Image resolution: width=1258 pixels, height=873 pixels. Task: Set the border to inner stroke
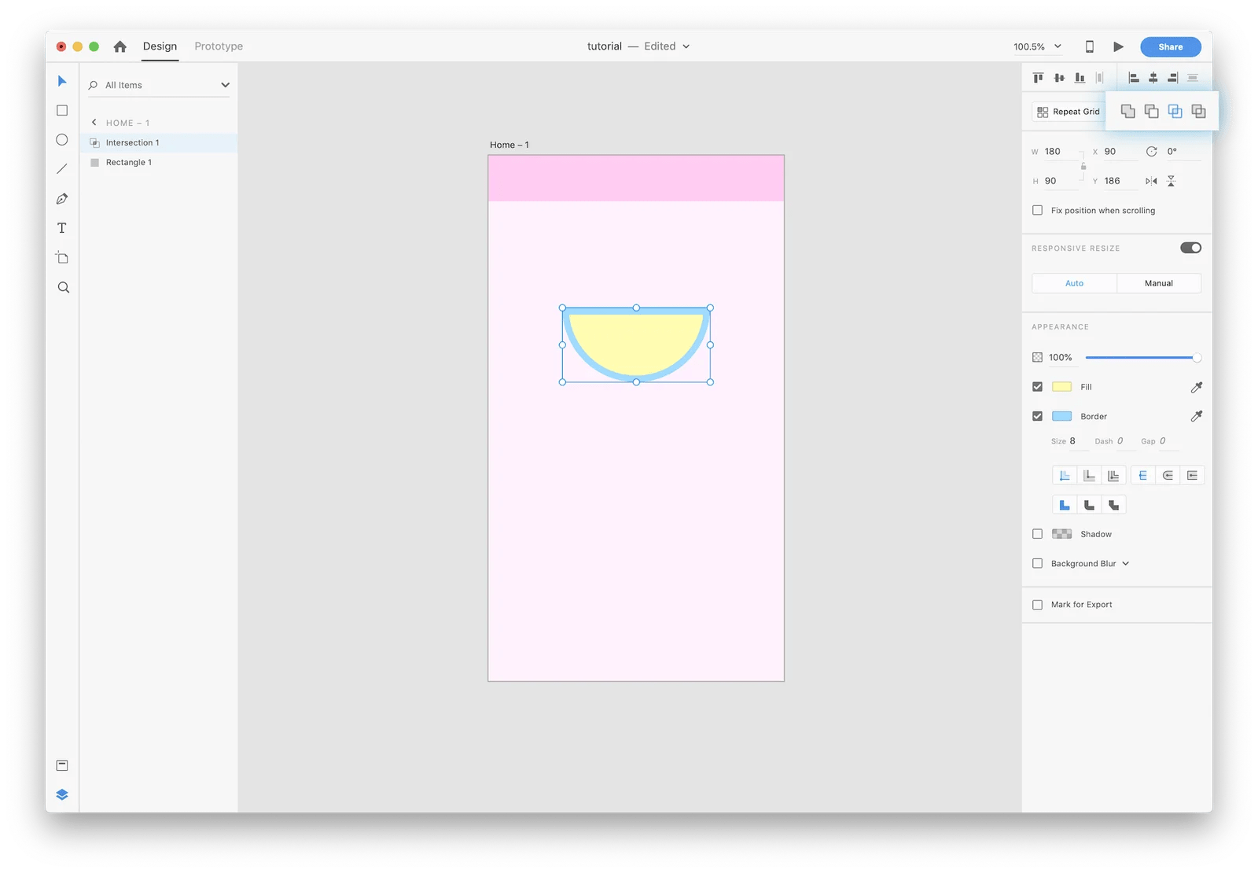pos(1065,475)
